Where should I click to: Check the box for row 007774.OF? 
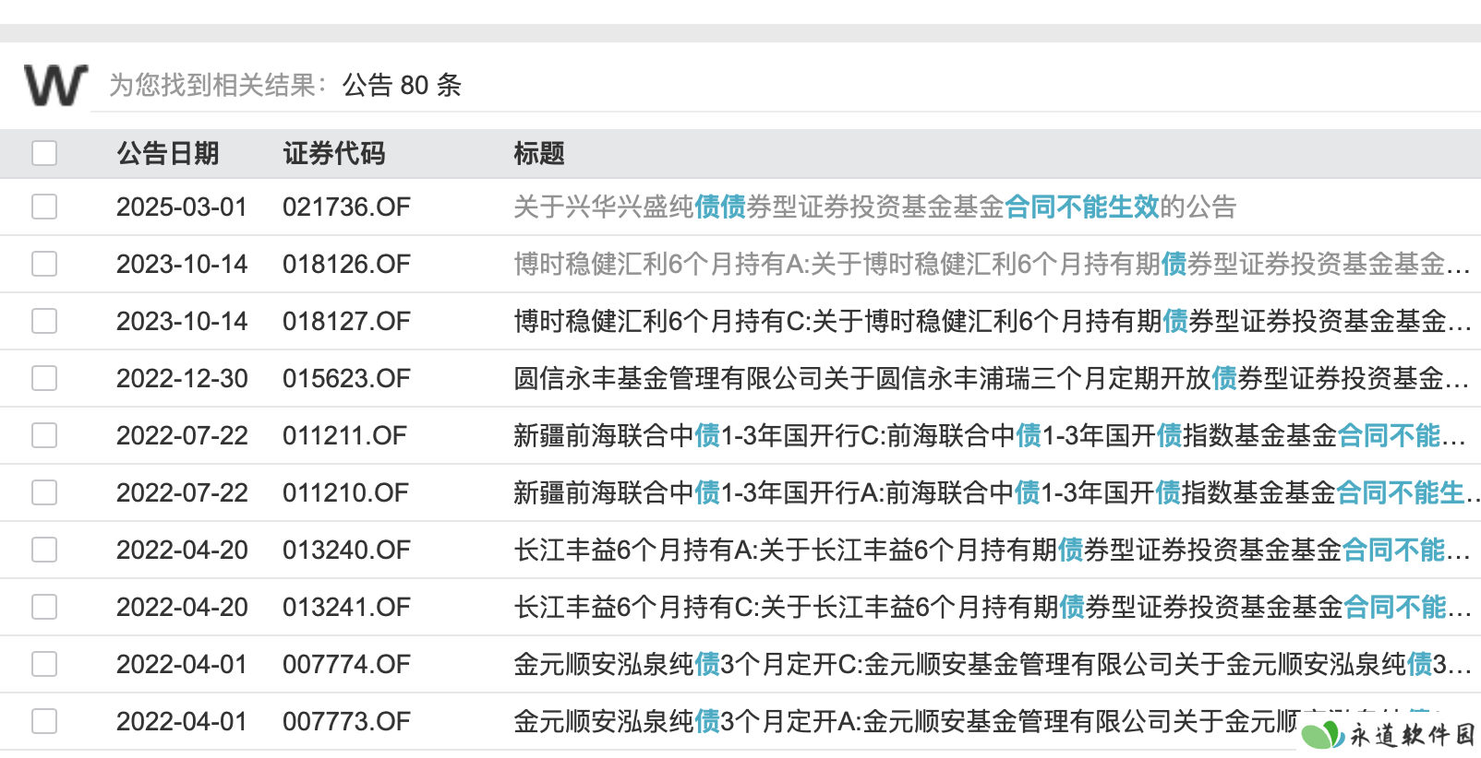point(44,664)
